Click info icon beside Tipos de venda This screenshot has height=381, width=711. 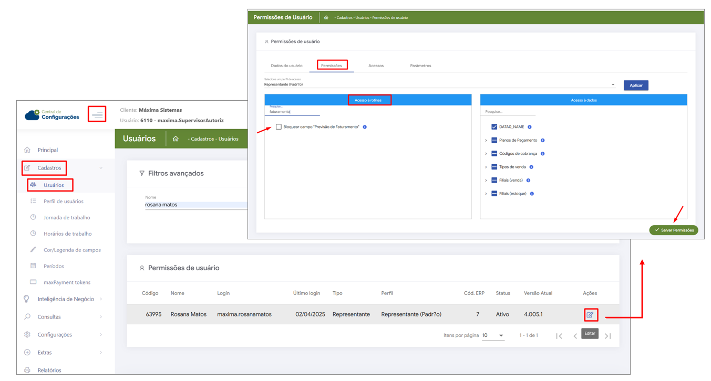click(531, 167)
